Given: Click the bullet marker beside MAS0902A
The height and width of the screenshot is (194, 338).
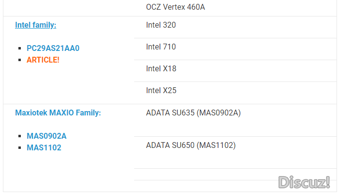Looking at the screenshot, I should (x=20, y=136).
